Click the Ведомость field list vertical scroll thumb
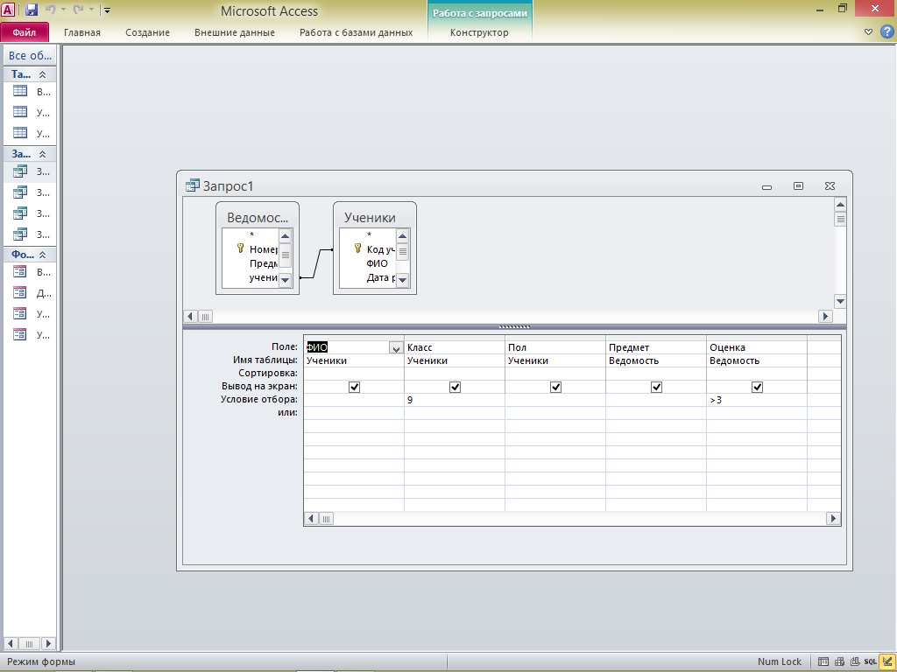The height and width of the screenshot is (672, 897). pyautogui.click(x=285, y=255)
